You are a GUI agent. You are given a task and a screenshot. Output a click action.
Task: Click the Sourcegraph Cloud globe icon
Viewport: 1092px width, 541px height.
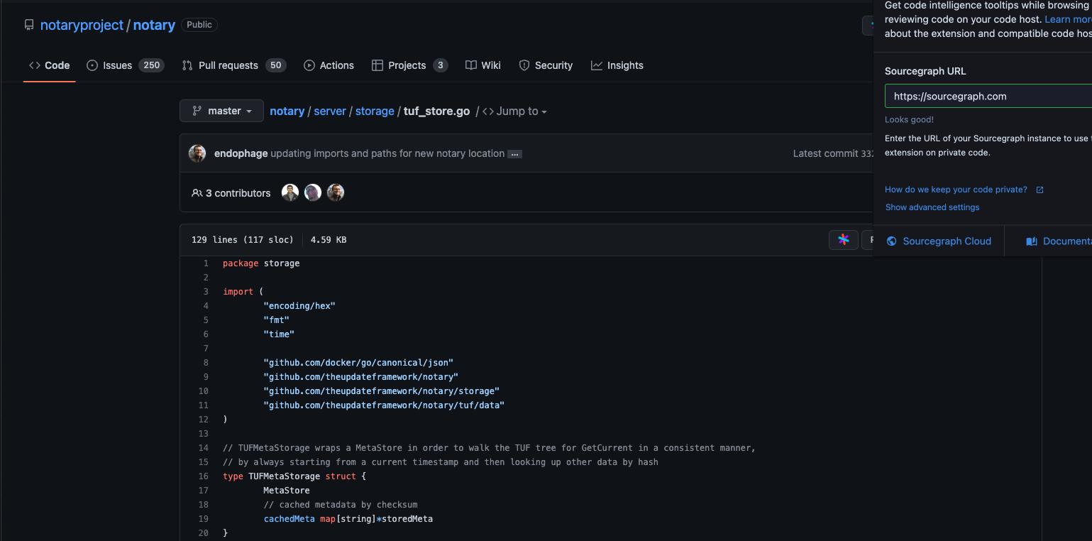click(892, 241)
